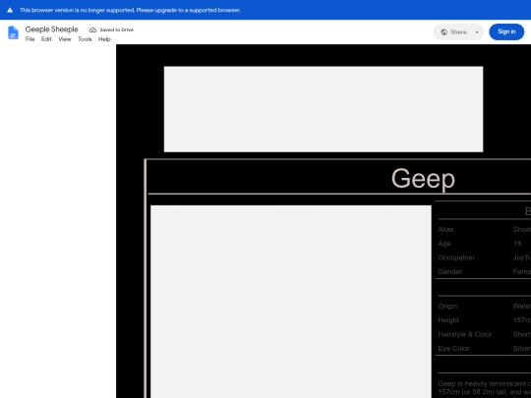Click the globe icon in Share button
The height and width of the screenshot is (398, 531).
coord(443,32)
